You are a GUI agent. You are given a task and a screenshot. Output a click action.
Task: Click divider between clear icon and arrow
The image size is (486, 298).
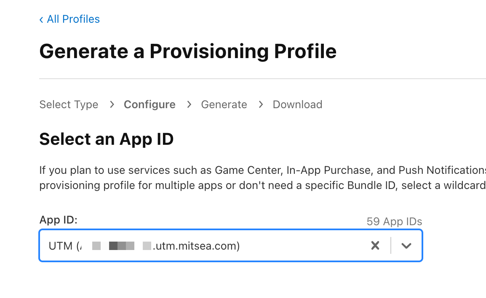tap(391, 246)
